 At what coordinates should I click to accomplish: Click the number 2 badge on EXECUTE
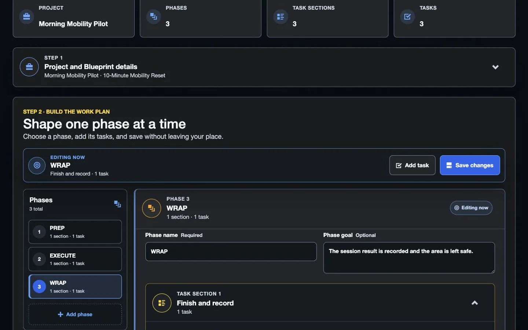[39, 259]
